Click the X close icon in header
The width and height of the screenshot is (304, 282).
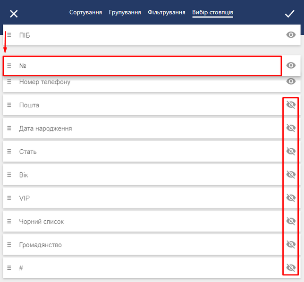pyautogui.click(x=14, y=14)
